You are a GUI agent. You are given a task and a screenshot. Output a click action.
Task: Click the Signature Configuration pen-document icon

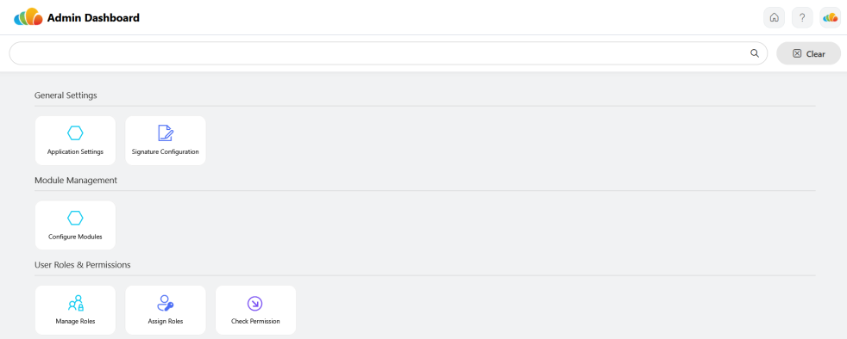(166, 133)
